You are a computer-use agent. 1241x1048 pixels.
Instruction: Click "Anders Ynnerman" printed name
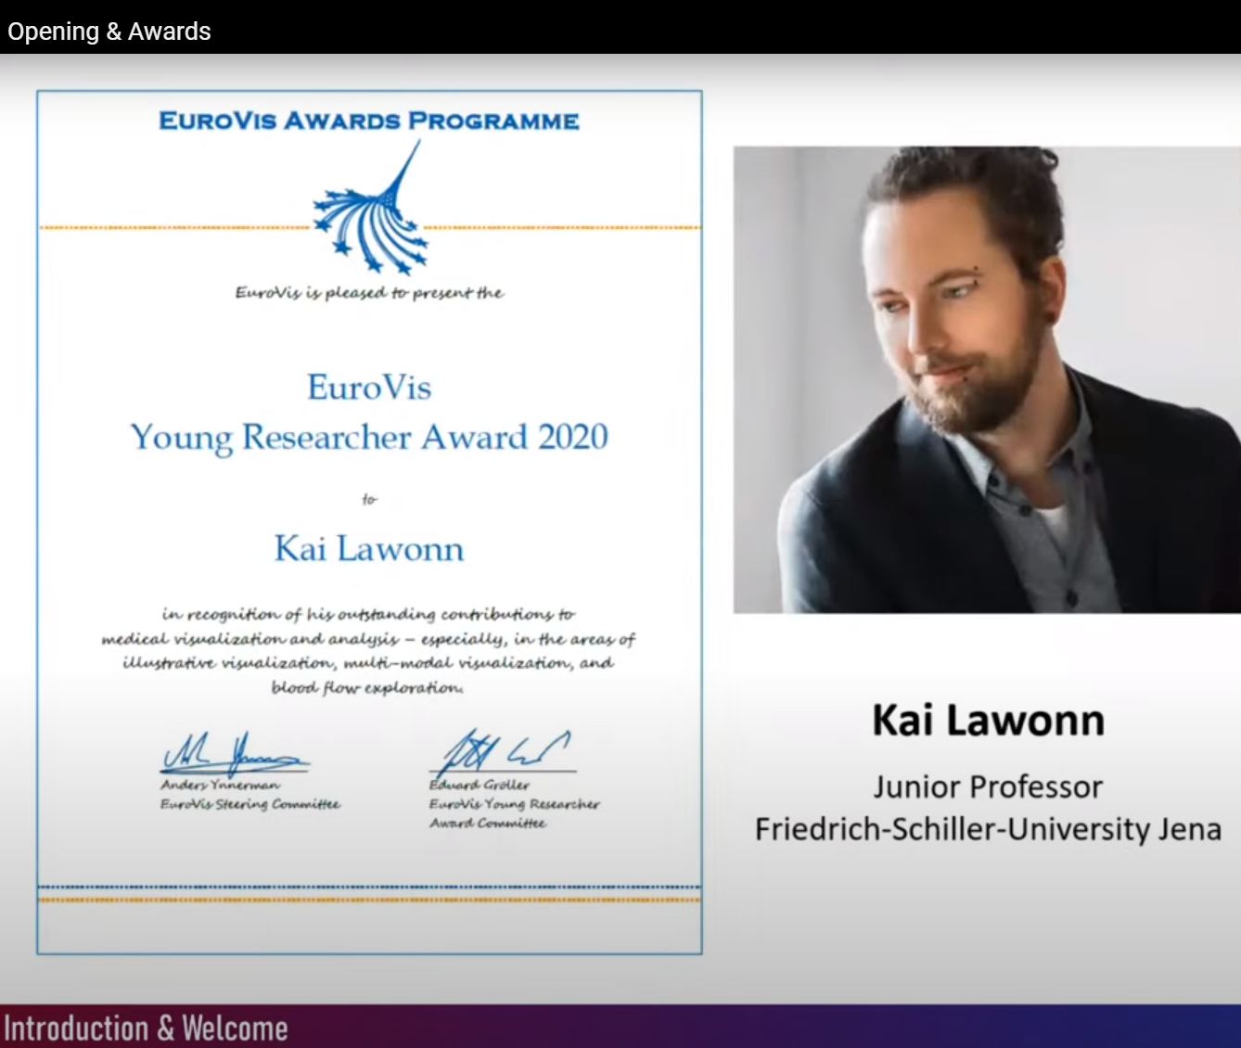pyautogui.click(x=220, y=785)
